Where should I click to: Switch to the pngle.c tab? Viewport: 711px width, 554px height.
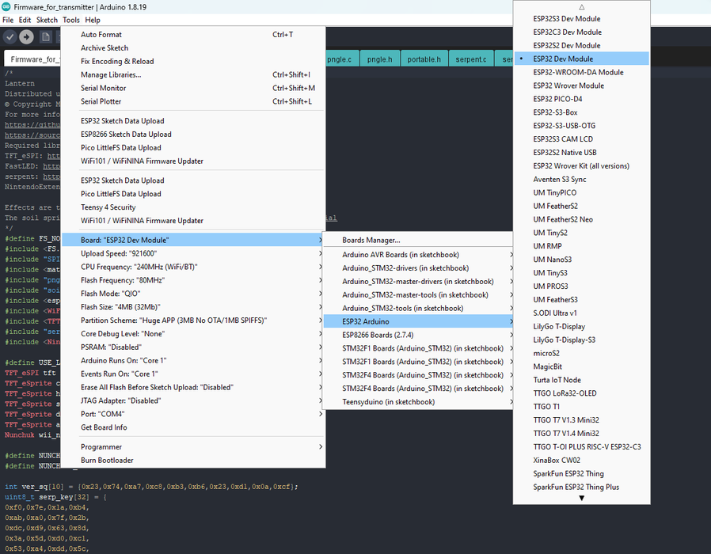(x=341, y=59)
